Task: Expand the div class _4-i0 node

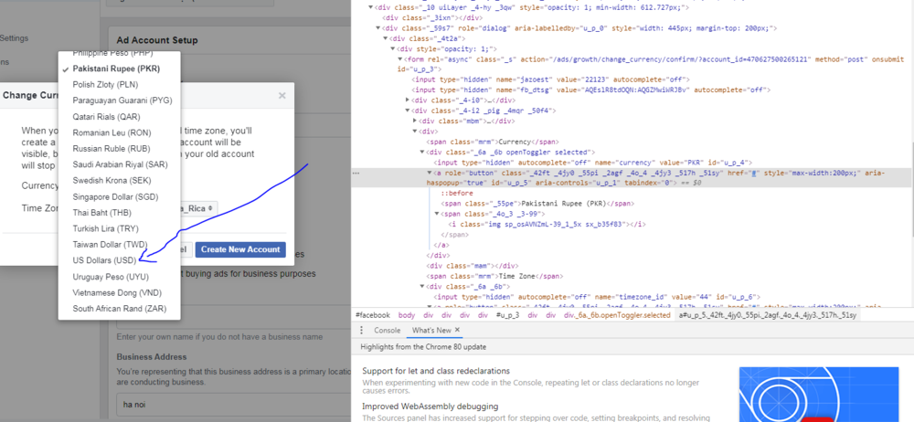Action: (x=408, y=100)
